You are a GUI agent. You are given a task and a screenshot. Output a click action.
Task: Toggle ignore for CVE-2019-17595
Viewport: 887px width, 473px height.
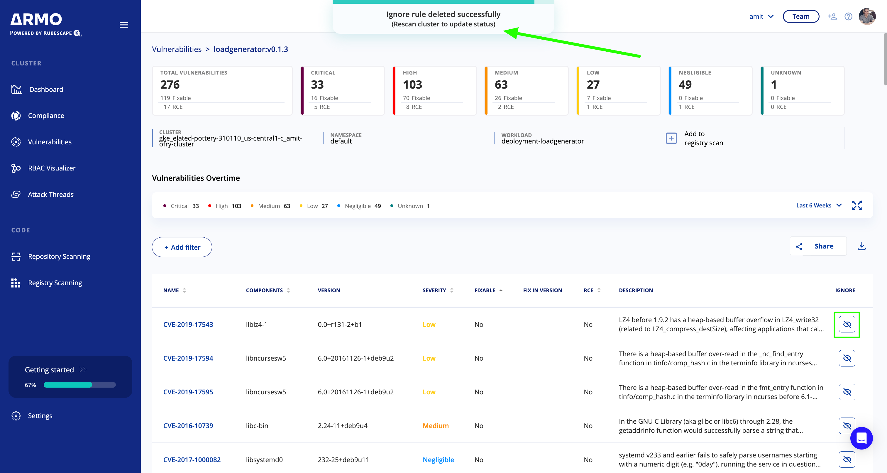(847, 392)
